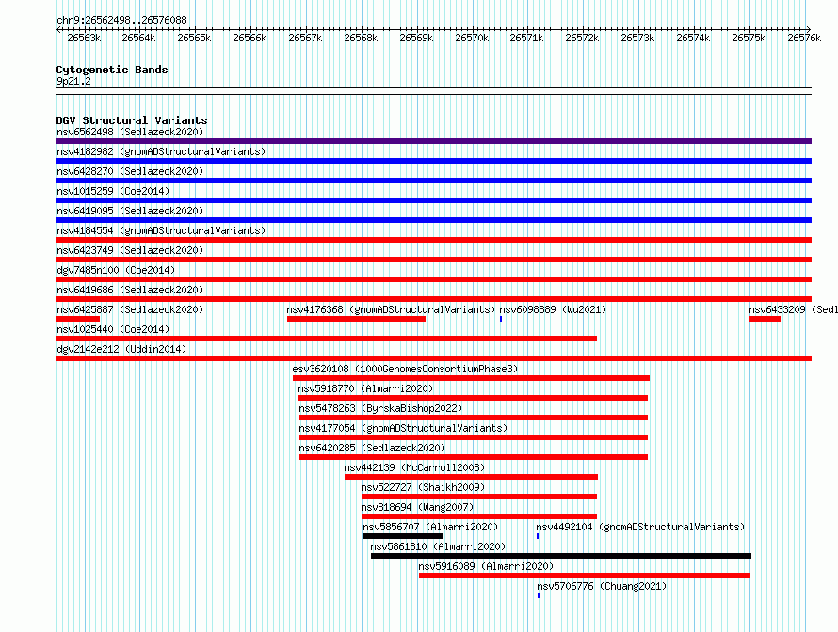Select the blue nsv6428270 feature label
Viewport: 838px width, 632px height.
point(130,171)
